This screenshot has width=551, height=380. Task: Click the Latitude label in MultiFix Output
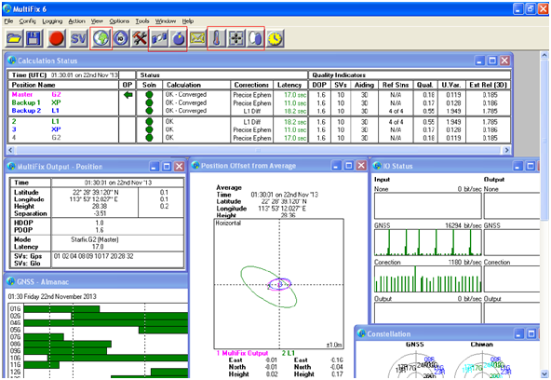pyautogui.click(x=26, y=192)
